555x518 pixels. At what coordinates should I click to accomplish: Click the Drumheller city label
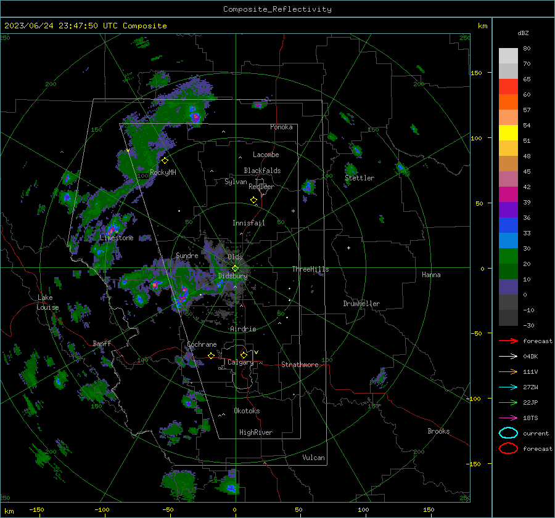(361, 304)
